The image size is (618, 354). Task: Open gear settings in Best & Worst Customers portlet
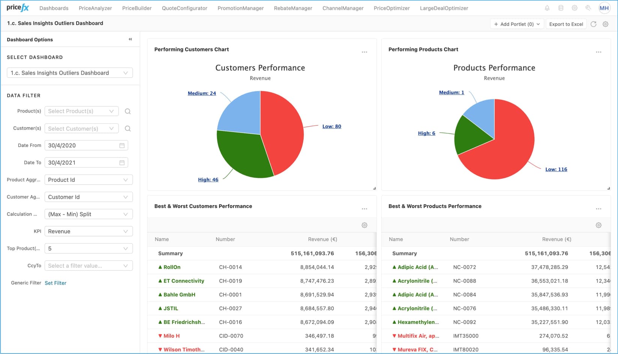[x=364, y=225]
